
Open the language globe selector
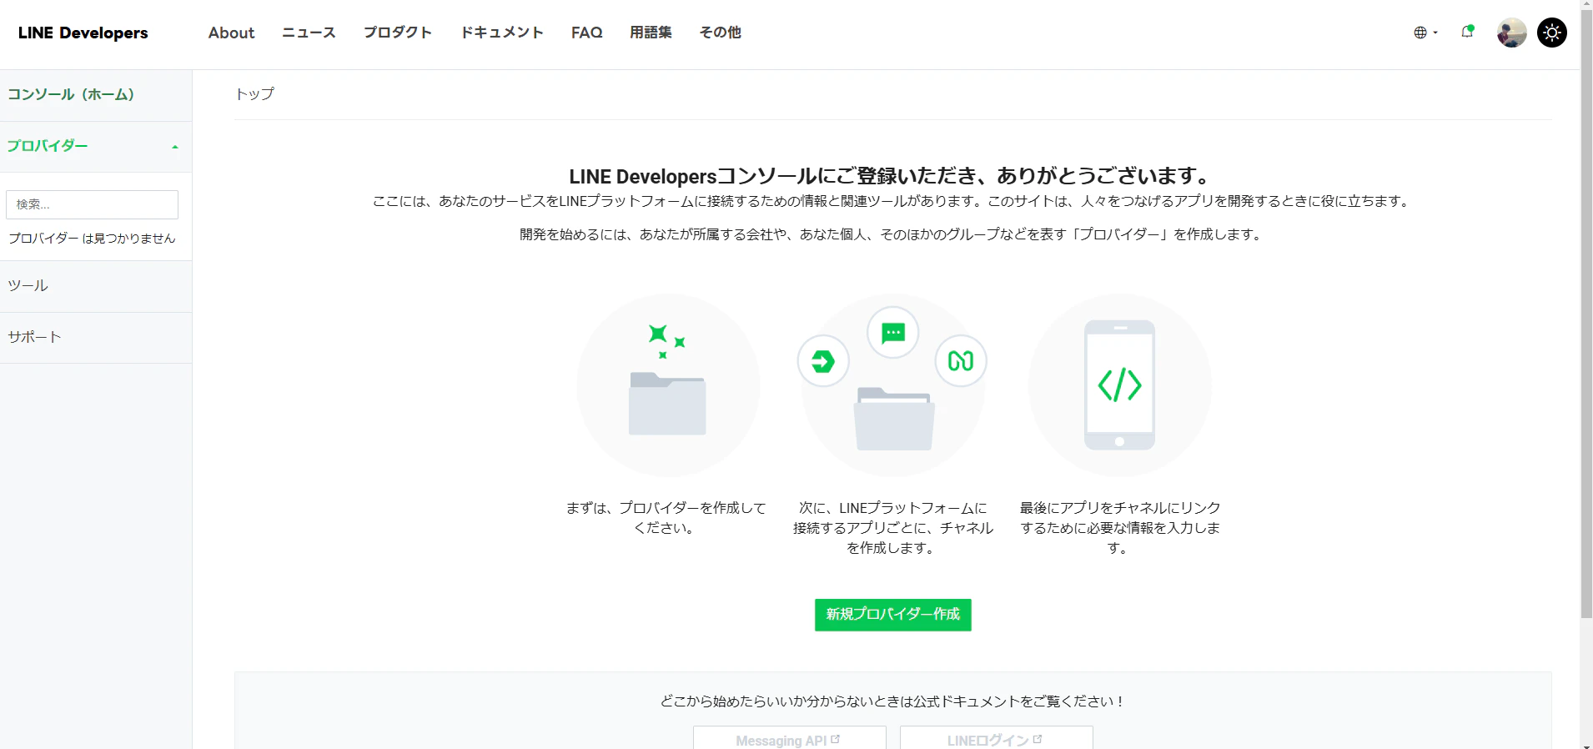click(1425, 33)
